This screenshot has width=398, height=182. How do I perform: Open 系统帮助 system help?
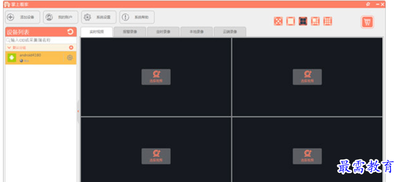pyautogui.click(x=137, y=17)
